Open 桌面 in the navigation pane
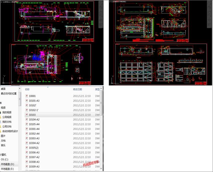Viewport: 213px width, 172px height. coord(3,89)
